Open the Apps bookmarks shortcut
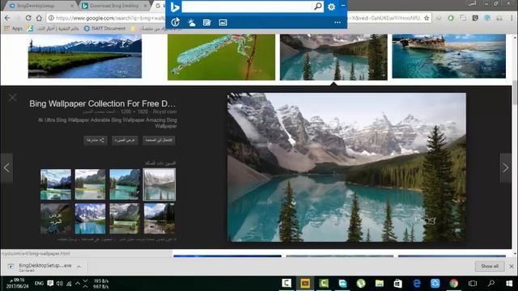Screen dimensions: 518x291 (14, 29)
